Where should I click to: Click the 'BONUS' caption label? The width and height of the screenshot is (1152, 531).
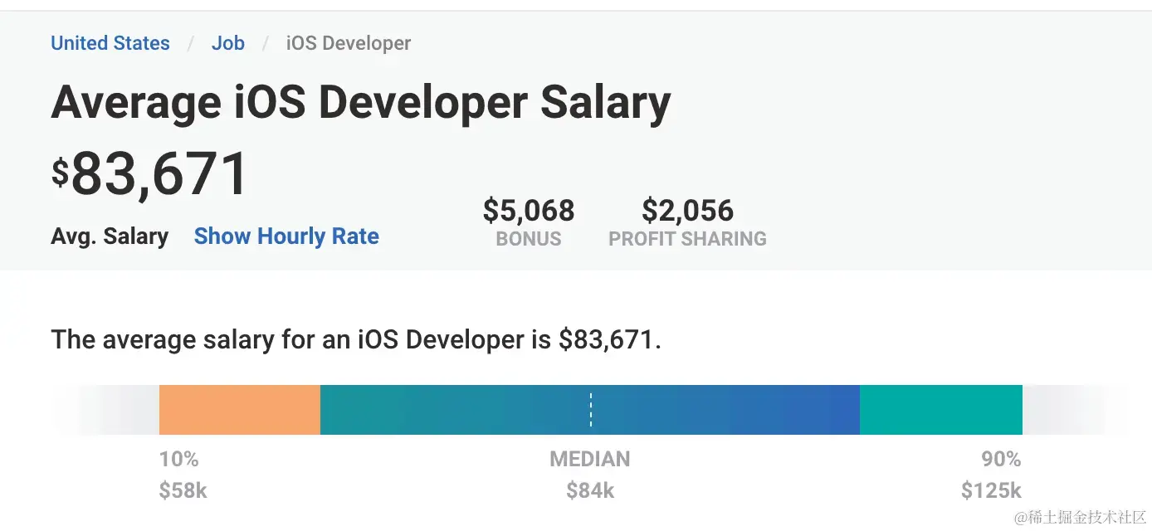click(529, 239)
